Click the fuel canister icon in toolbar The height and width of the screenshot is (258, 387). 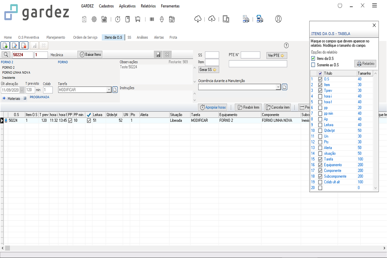pos(84,19)
